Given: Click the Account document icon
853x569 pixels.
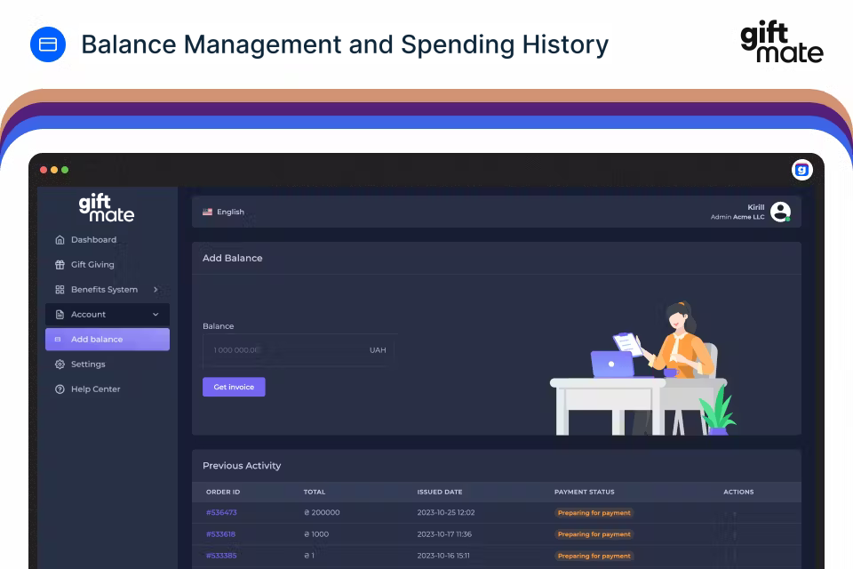Looking at the screenshot, I should coord(59,314).
